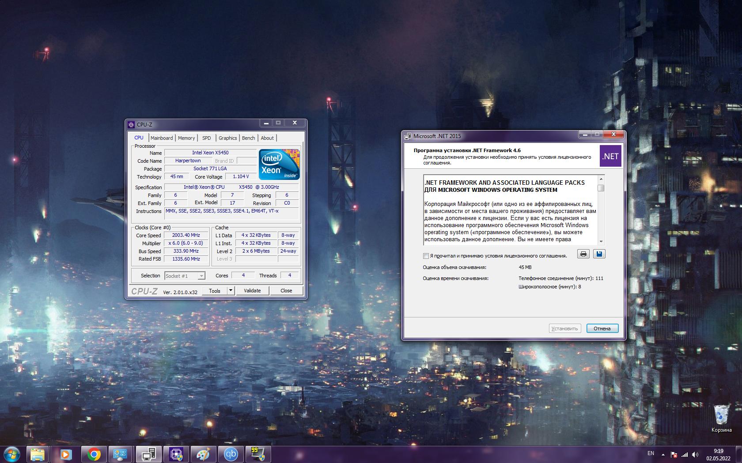
Task: Open Paint from the taskbar
Action: coord(203,454)
